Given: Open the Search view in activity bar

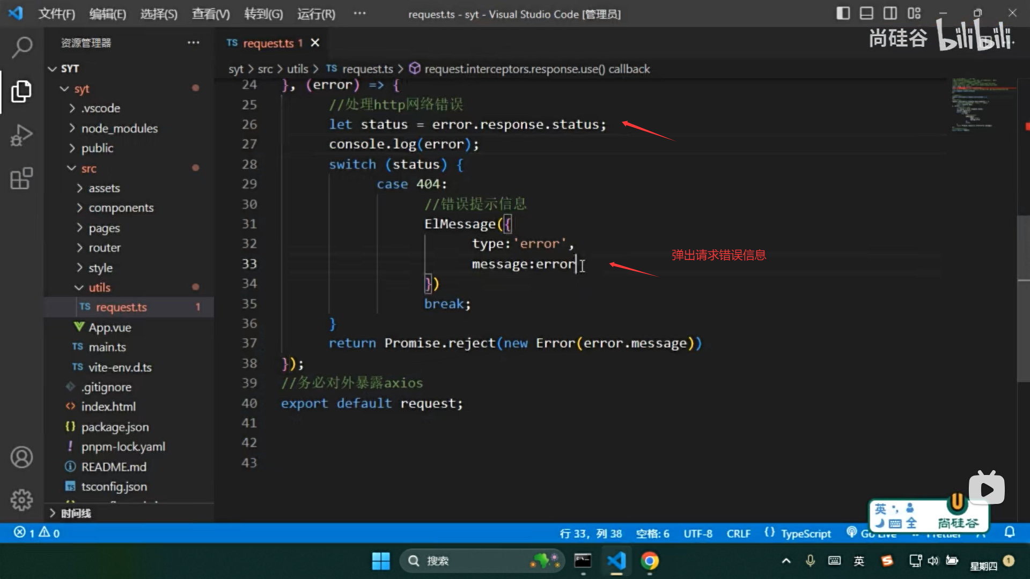Looking at the screenshot, I should (x=21, y=47).
